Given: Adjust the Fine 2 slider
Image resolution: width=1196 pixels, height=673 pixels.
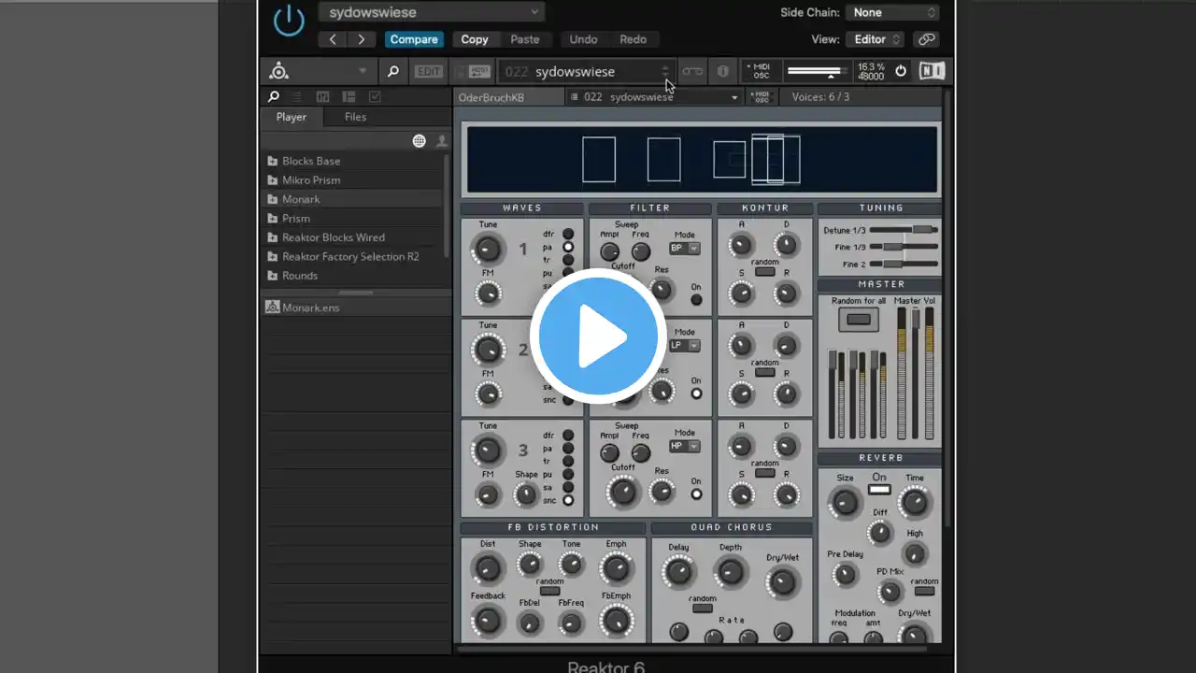Looking at the screenshot, I should tap(904, 265).
